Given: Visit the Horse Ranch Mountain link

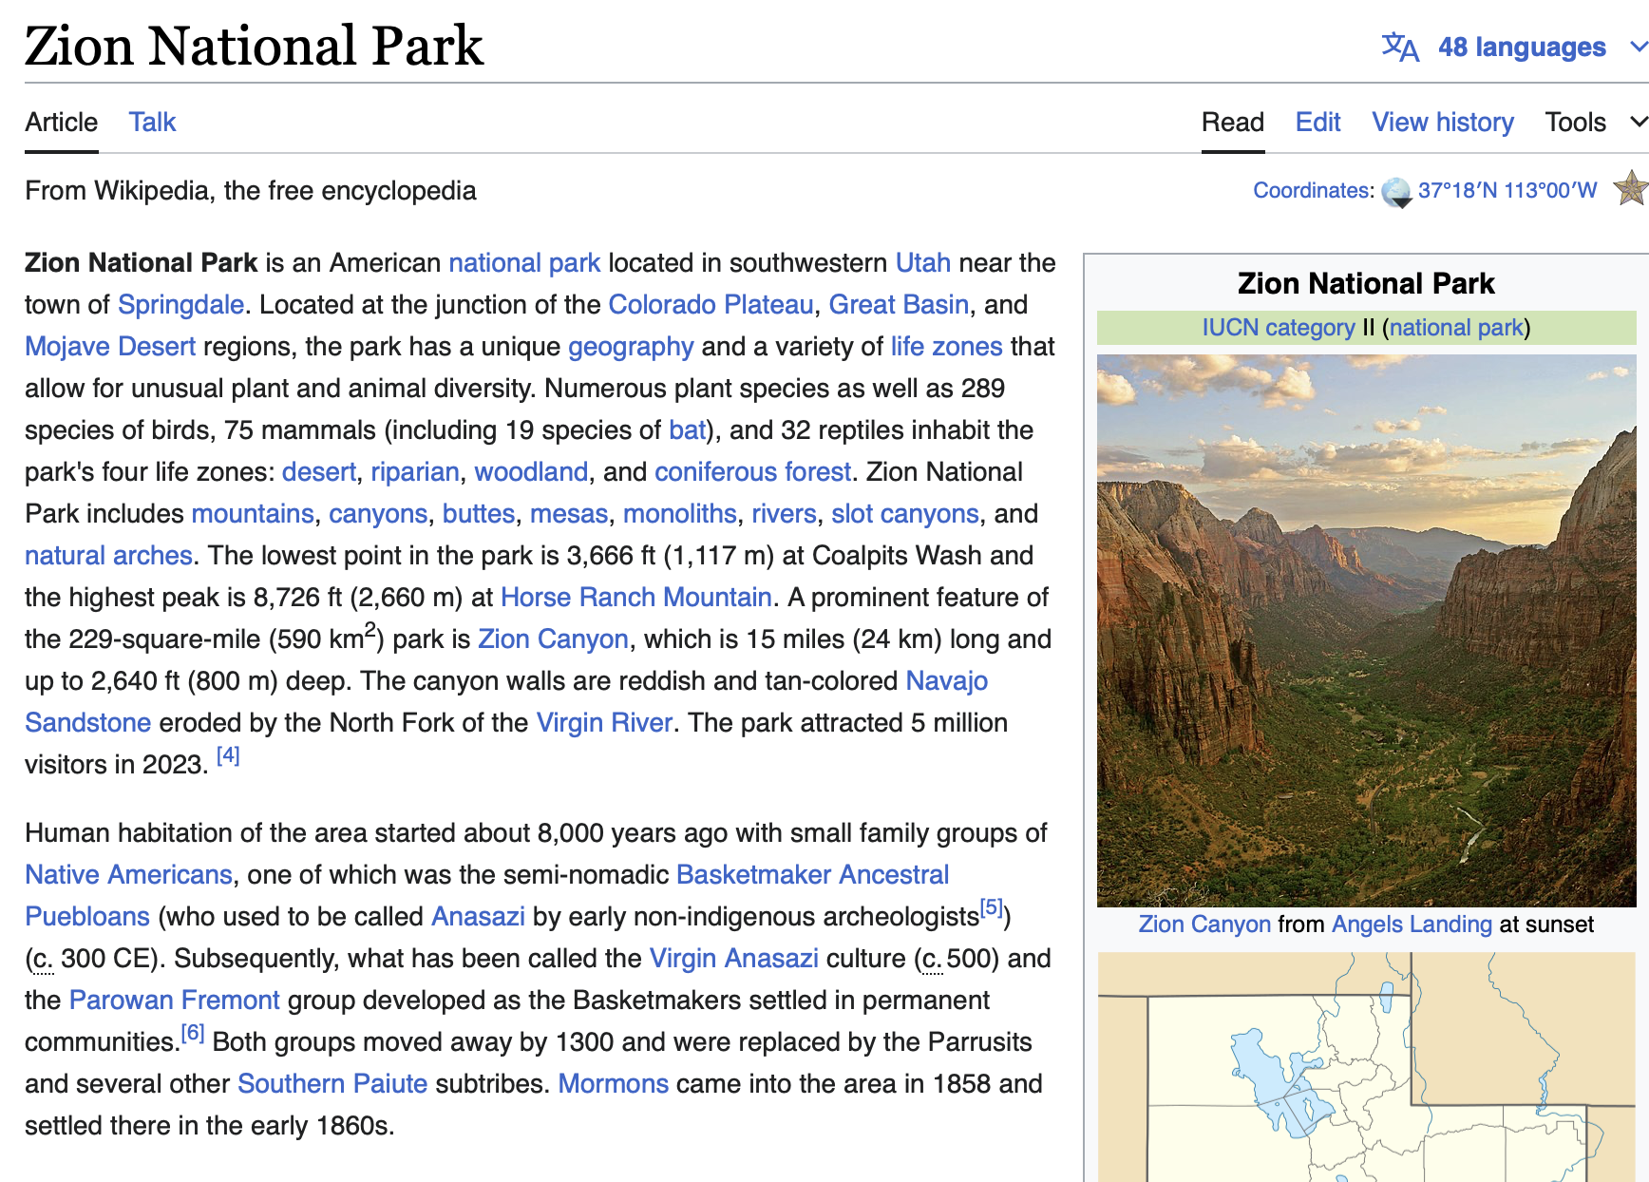Looking at the screenshot, I should tap(635, 597).
